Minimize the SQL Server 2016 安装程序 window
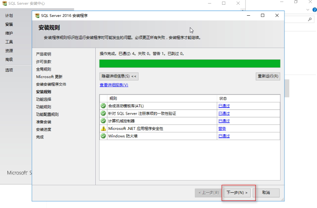The height and width of the screenshot is (208, 317). [x=248, y=15]
